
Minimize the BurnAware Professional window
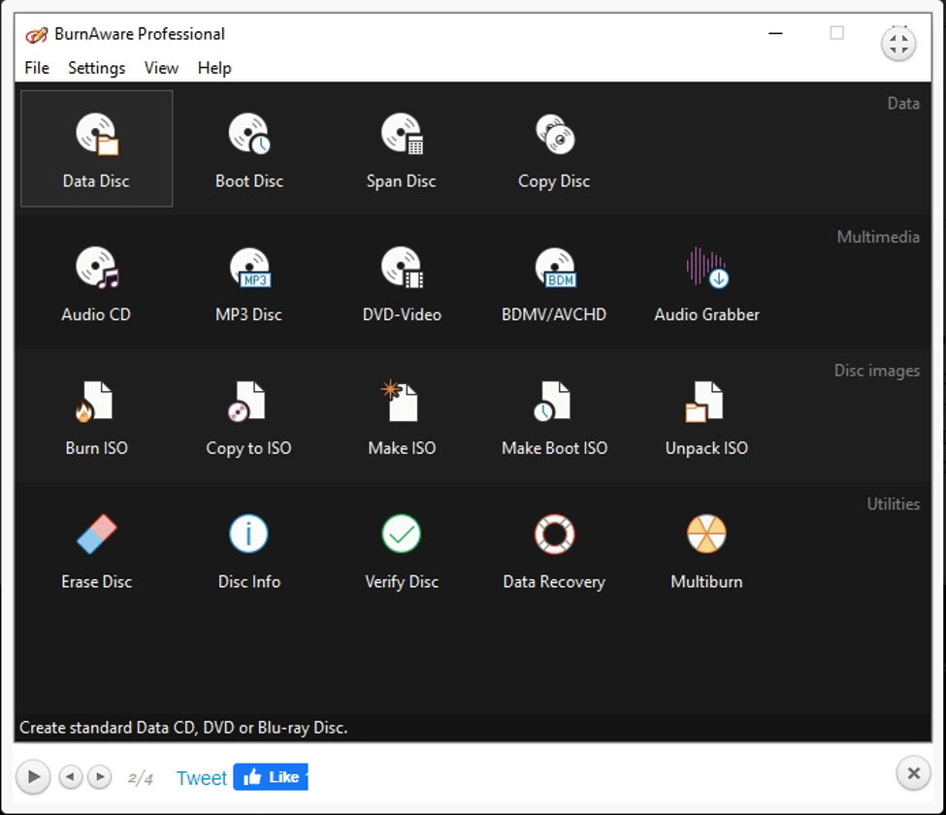click(x=776, y=33)
